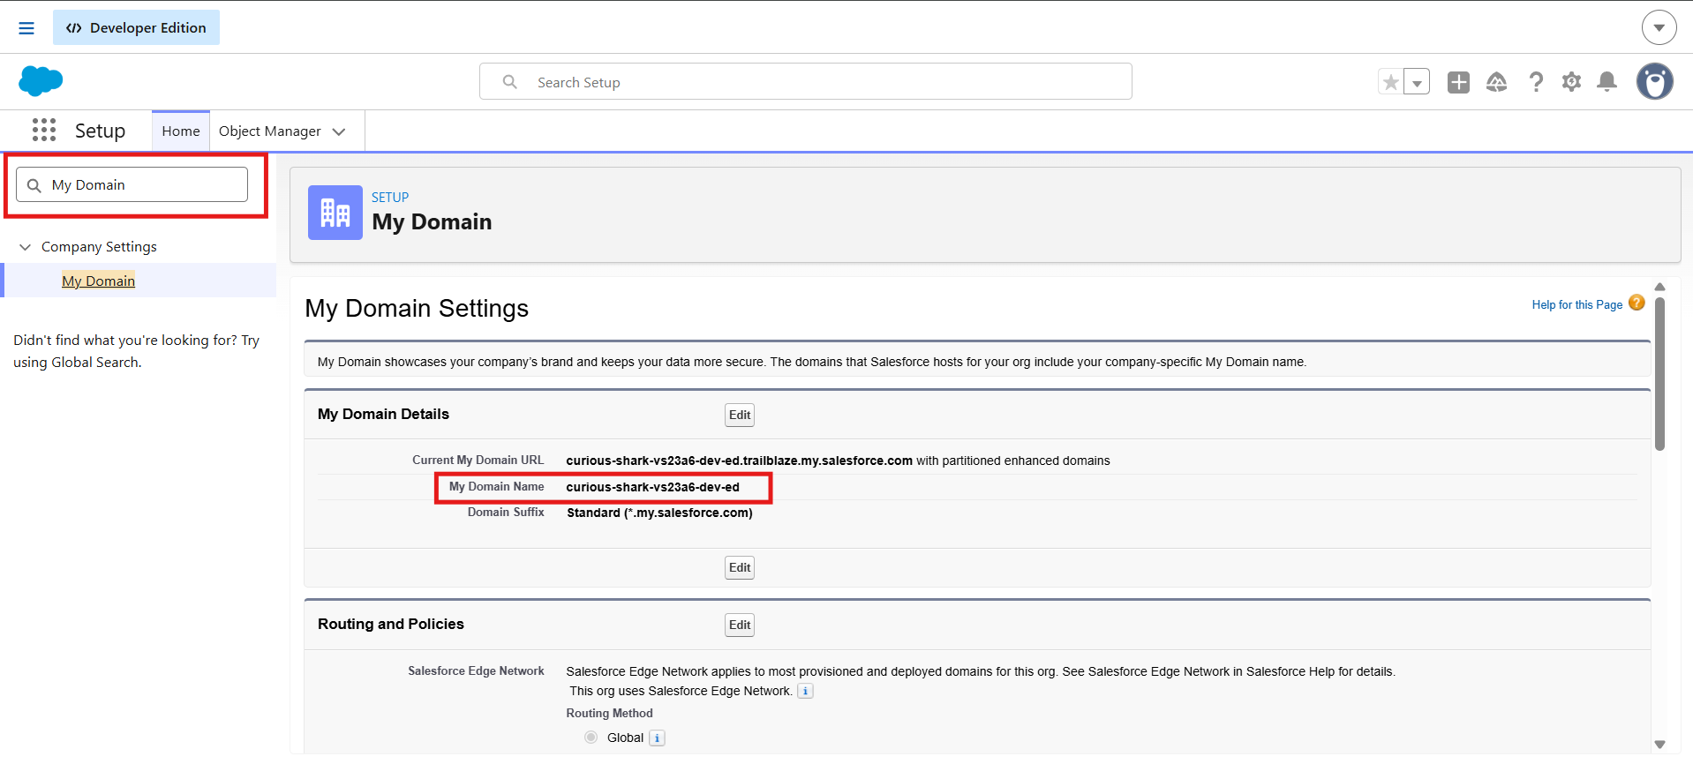Click the Search Setup magnifier icon
This screenshot has width=1693, height=764.
pos(509,82)
